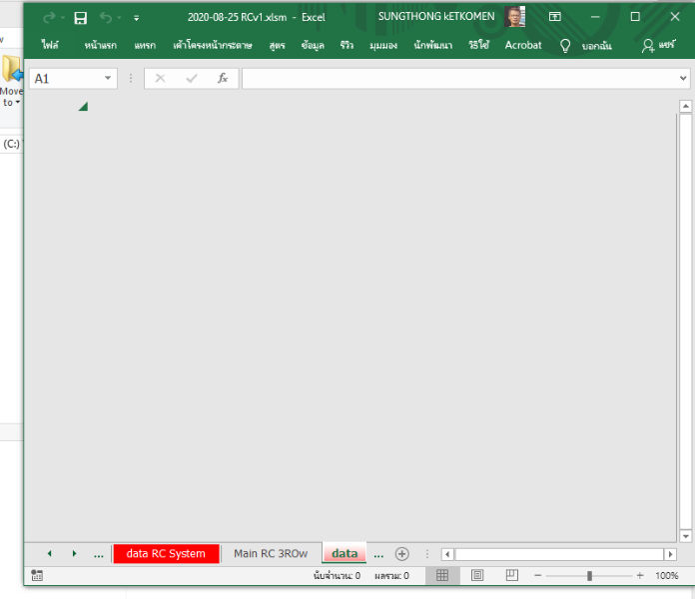Switch to Page Layout view
Screen dimensions: 695x599
click(477, 576)
